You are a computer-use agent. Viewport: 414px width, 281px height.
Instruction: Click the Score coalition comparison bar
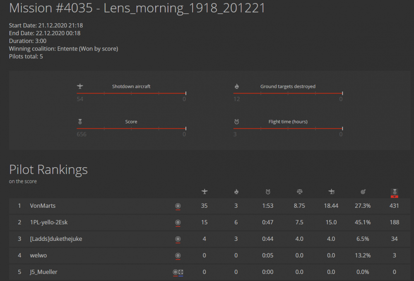131,128
